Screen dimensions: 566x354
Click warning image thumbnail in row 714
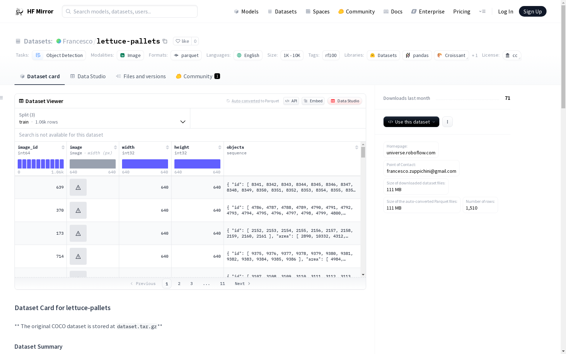(78, 256)
